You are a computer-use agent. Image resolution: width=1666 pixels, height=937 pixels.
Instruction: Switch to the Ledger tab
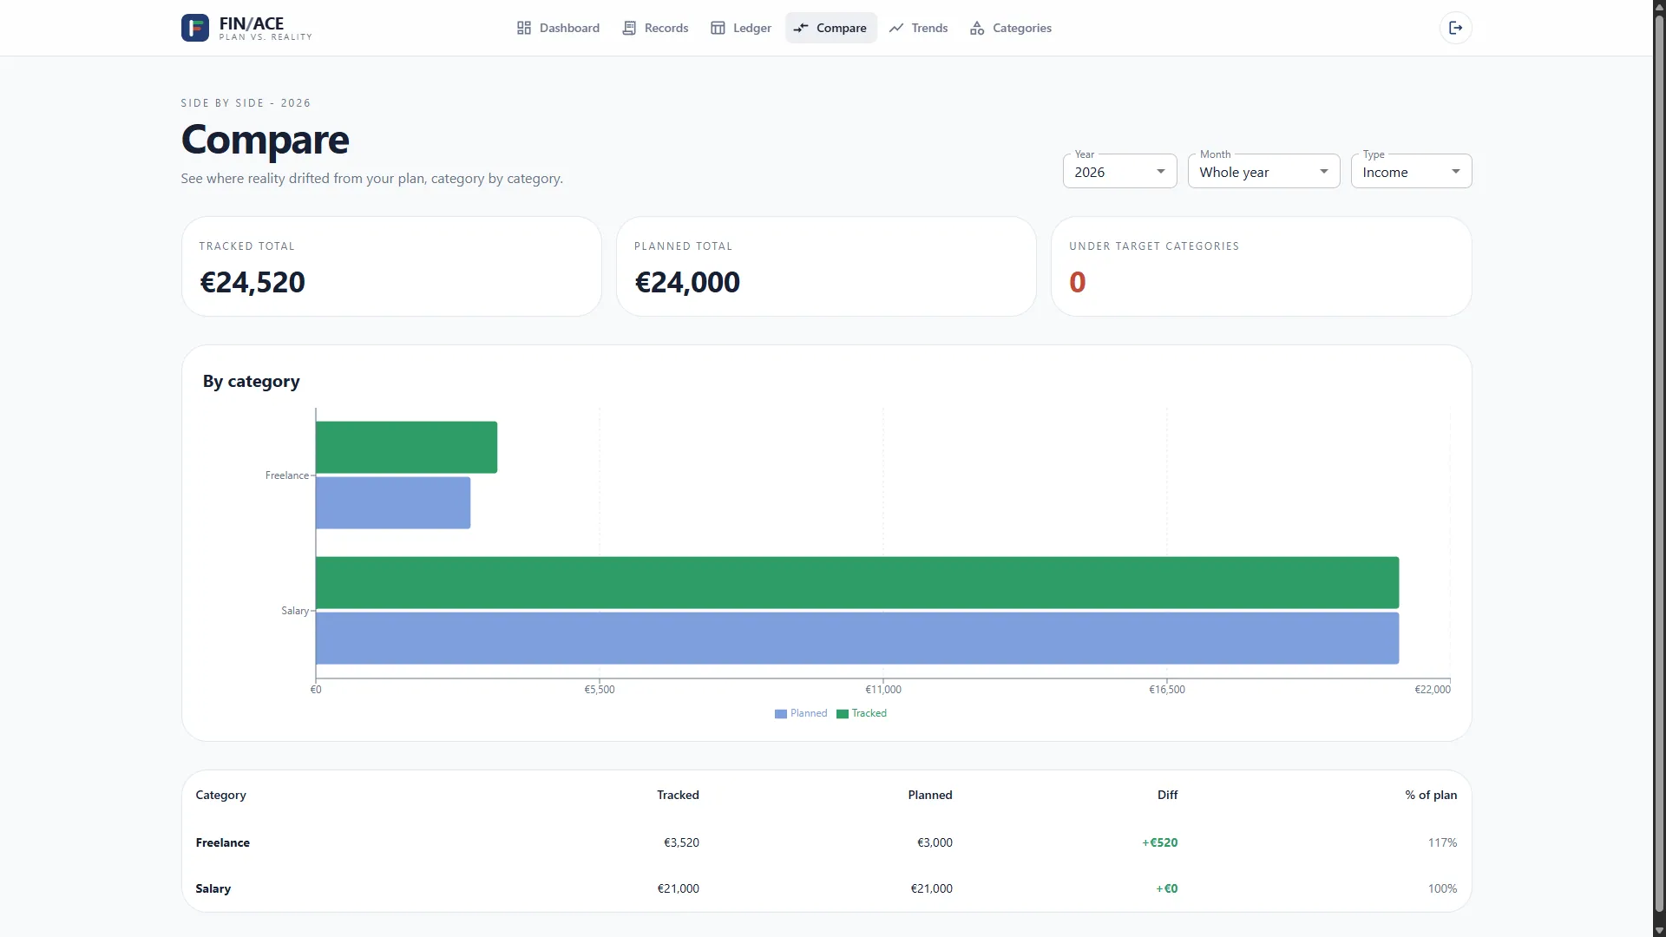coord(741,28)
